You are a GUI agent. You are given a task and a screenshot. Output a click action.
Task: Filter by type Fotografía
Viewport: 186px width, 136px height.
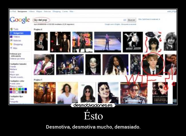coord(14,102)
